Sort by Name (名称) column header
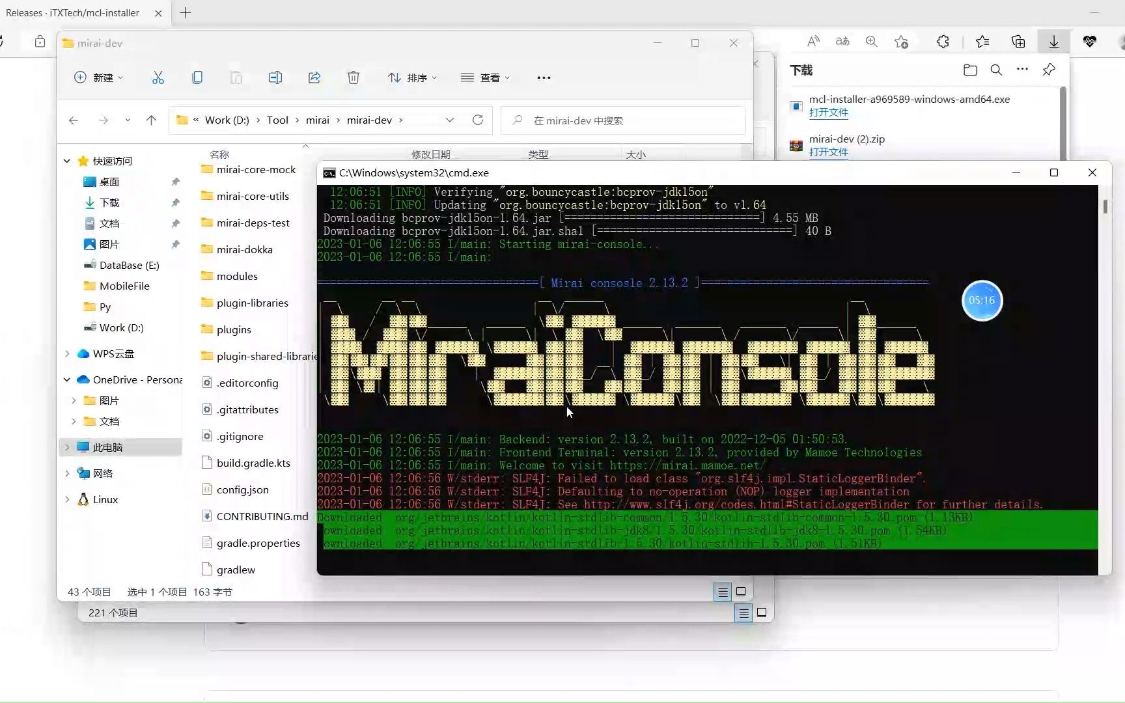This screenshot has width=1125, height=703. pyautogui.click(x=219, y=154)
